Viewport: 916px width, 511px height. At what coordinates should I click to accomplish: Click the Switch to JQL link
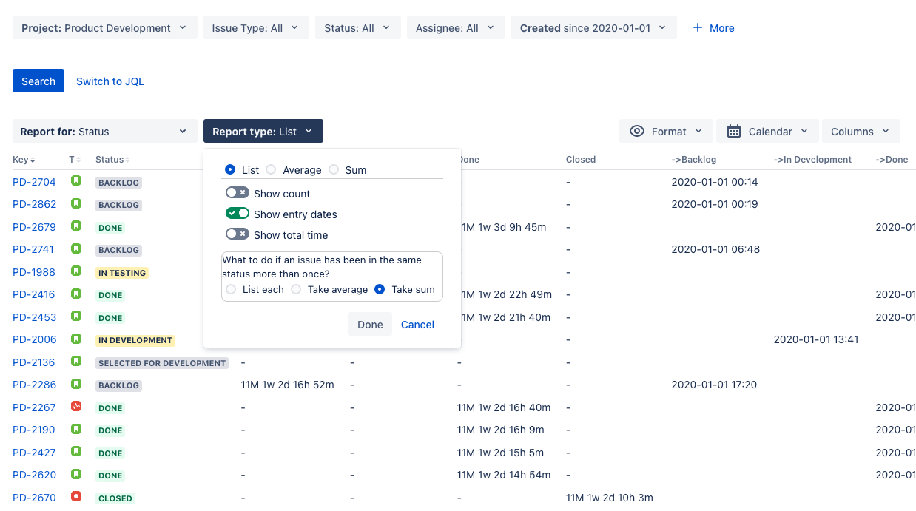pyautogui.click(x=110, y=81)
